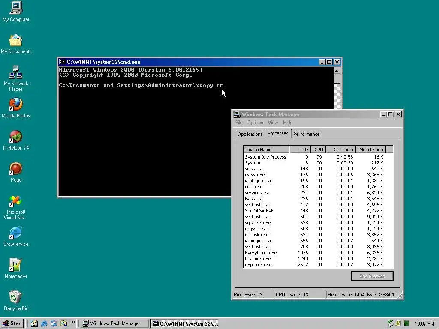Sort processes by Mem Usage column
The width and height of the screenshot is (439, 329).
point(371,150)
